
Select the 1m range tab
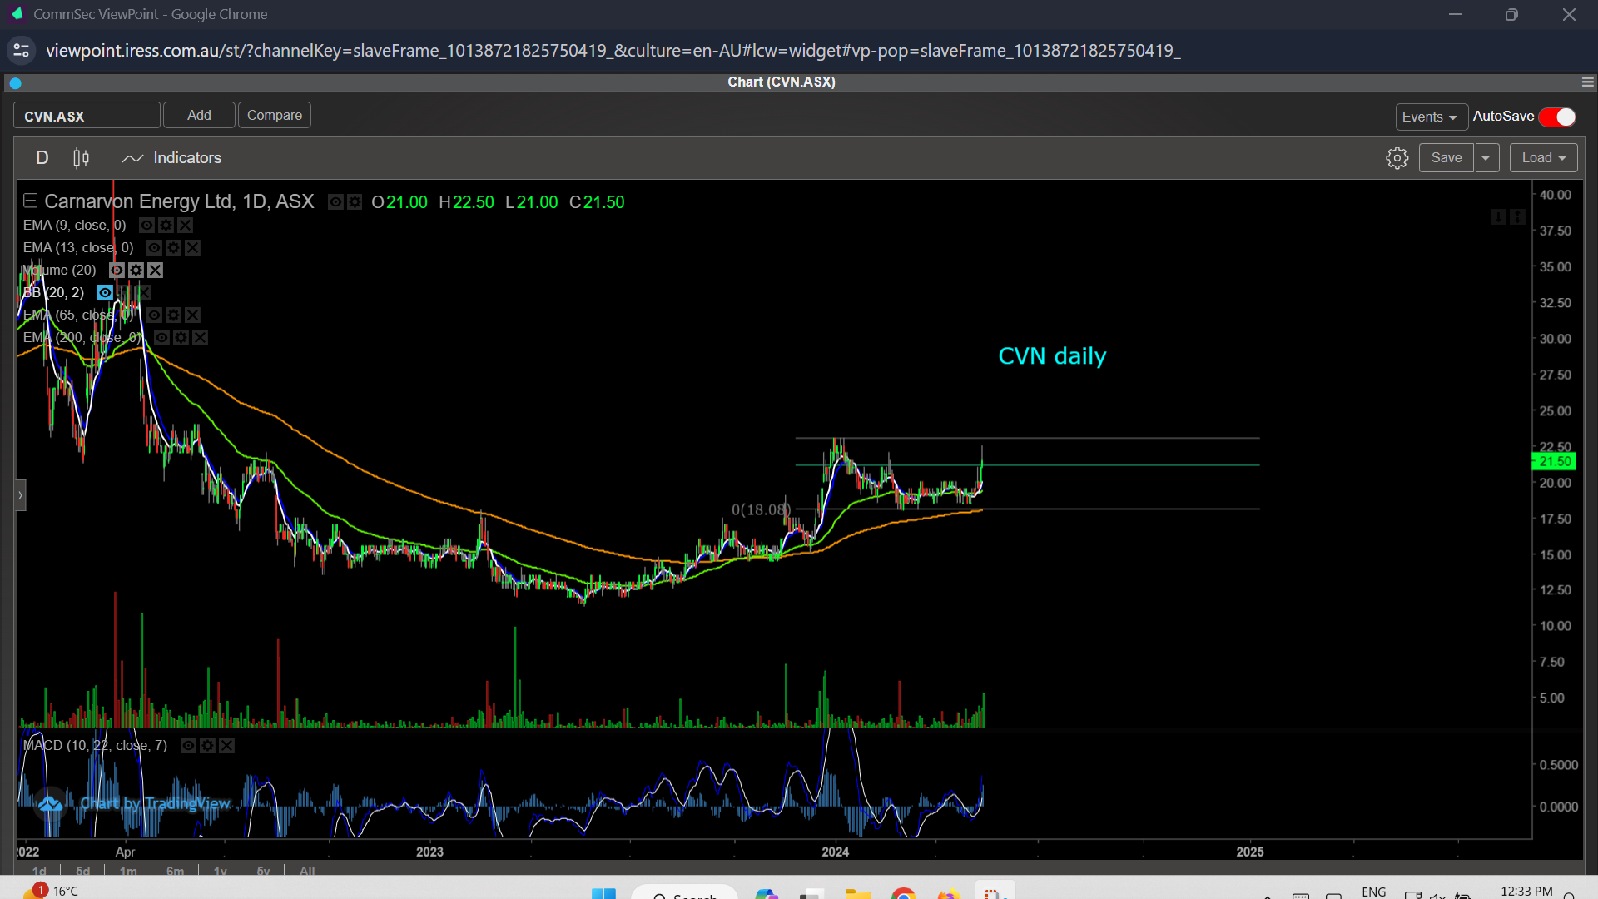click(x=128, y=871)
